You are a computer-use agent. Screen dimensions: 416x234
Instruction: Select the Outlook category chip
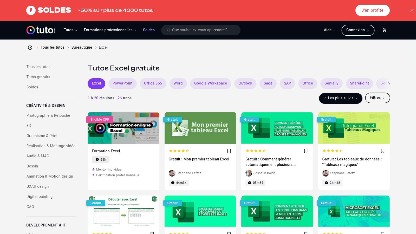(245, 83)
